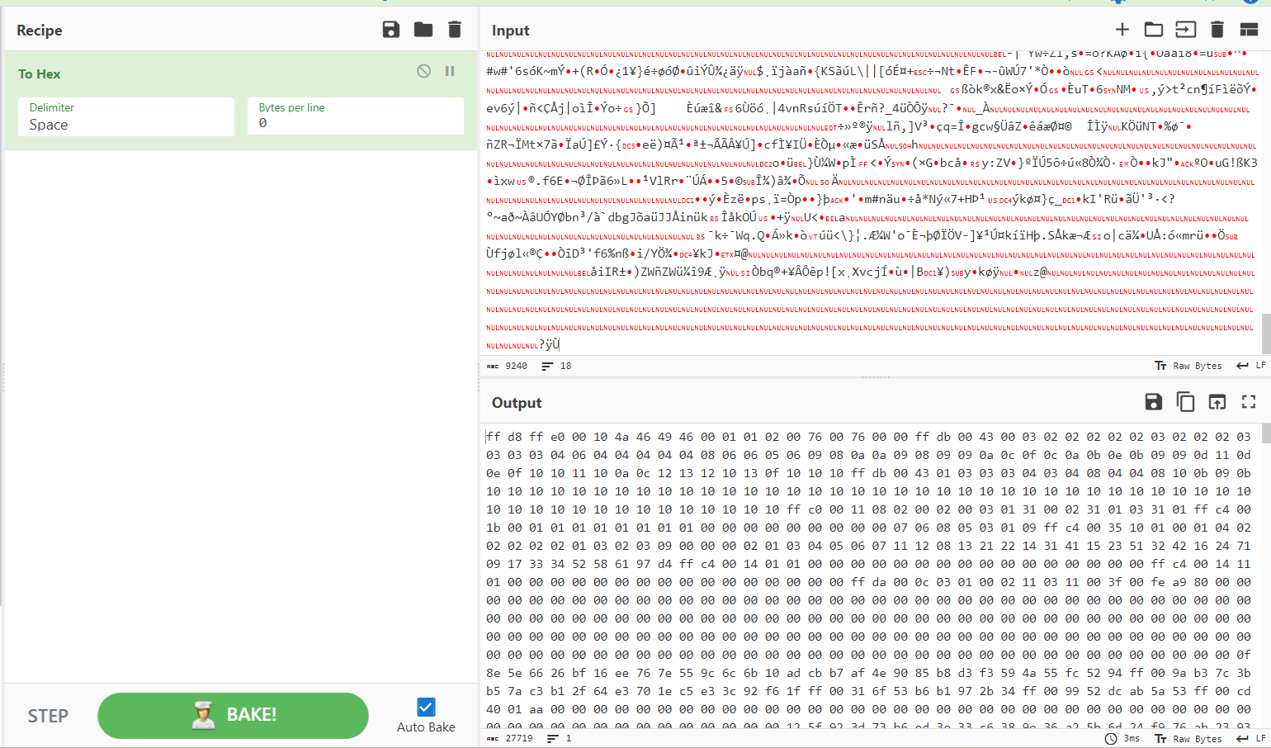Image resolution: width=1271 pixels, height=748 pixels.
Task: Click inside the Input text area
Action: tap(871, 202)
